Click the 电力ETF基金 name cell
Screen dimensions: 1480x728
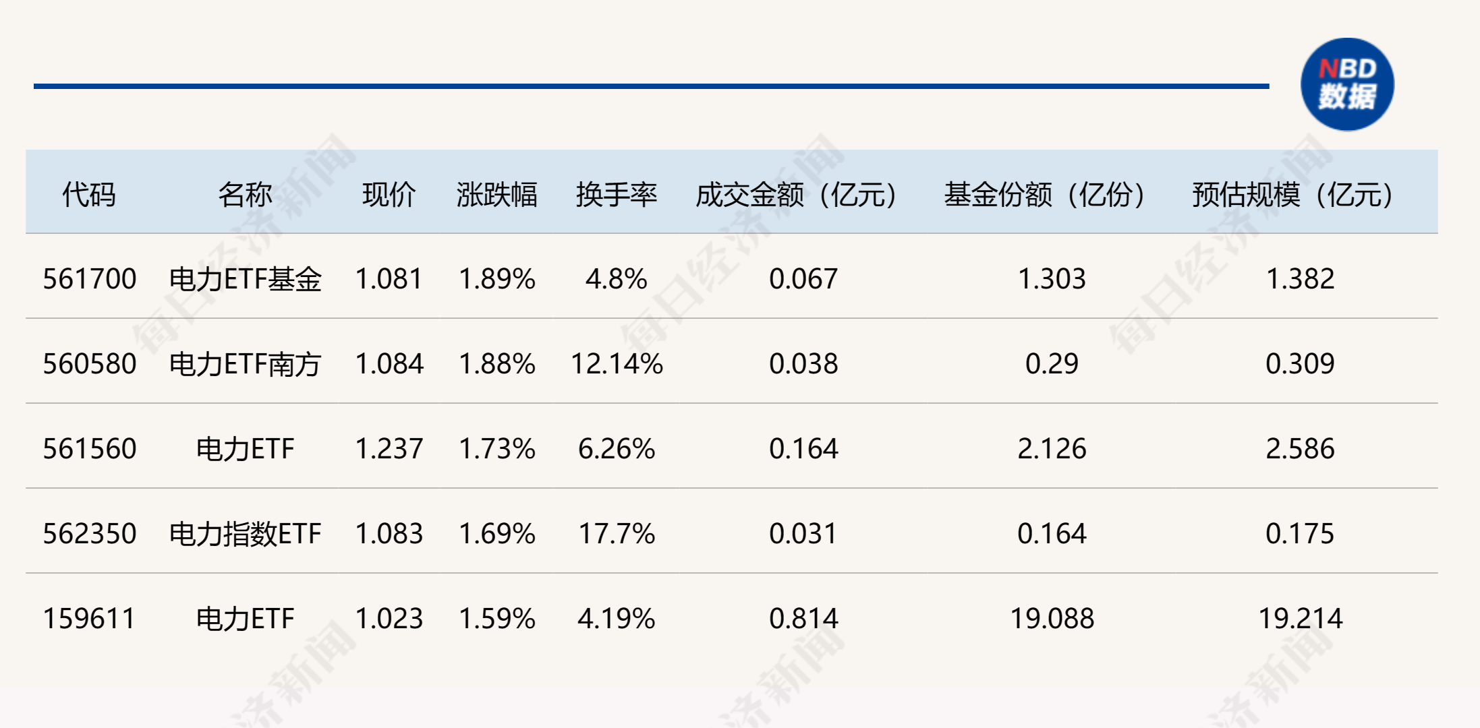pyautogui.click(x=245, y=279)
